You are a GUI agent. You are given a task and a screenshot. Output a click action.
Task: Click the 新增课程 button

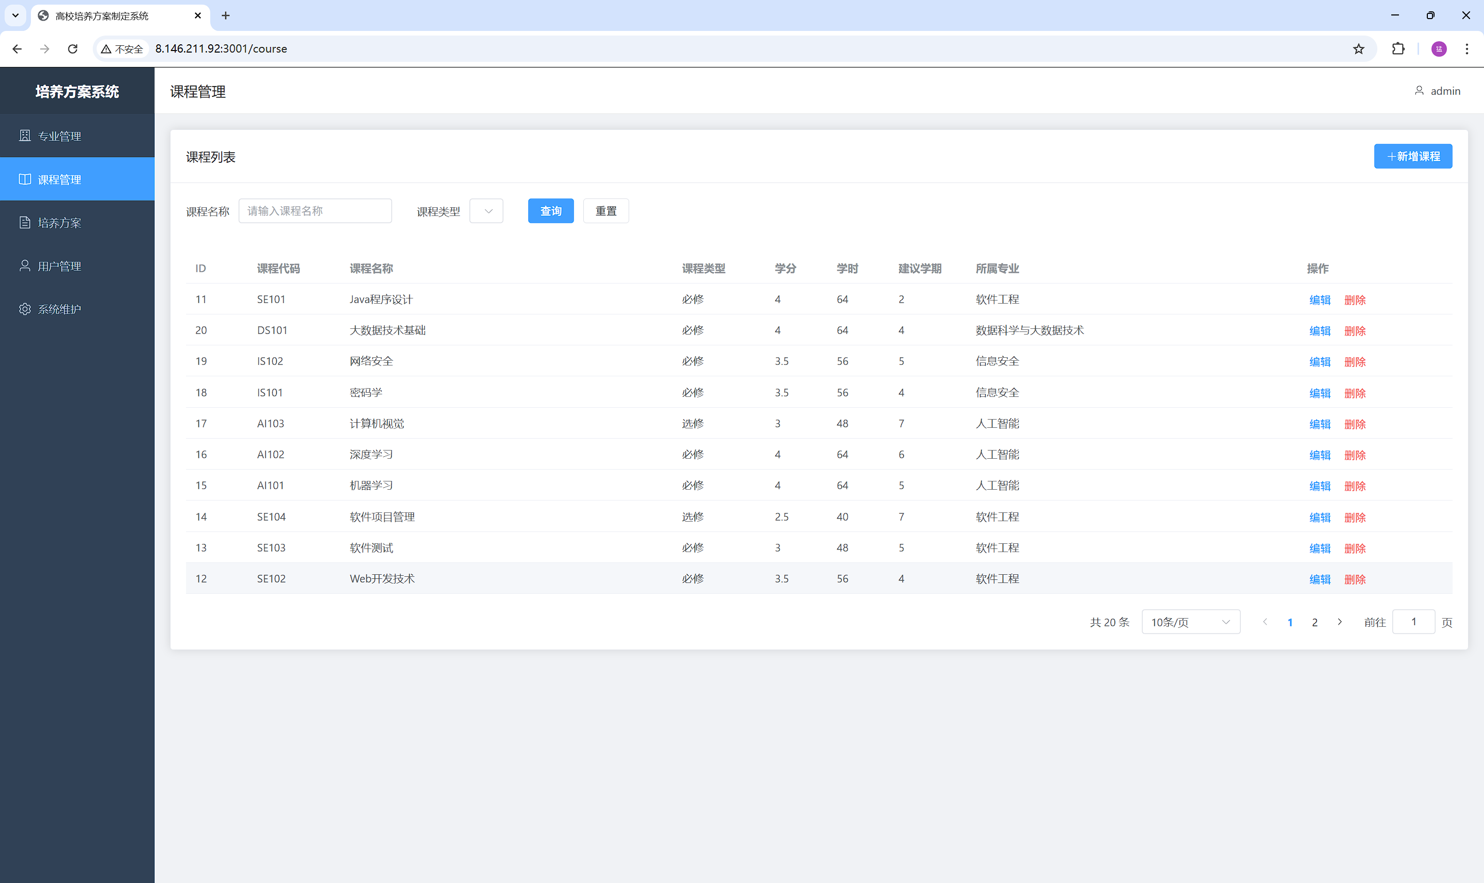[1412, 157]
